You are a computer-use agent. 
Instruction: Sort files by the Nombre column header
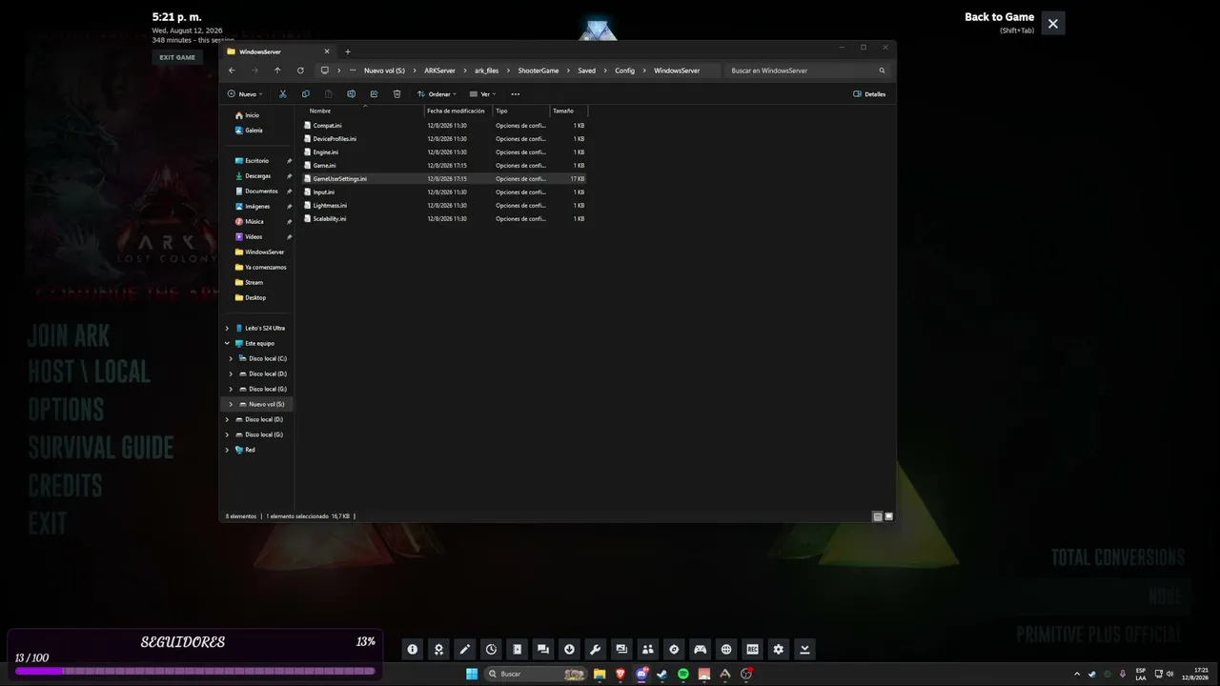click(320, 111)
